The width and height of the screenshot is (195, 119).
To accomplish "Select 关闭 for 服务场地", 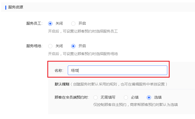I will (50, 46).
